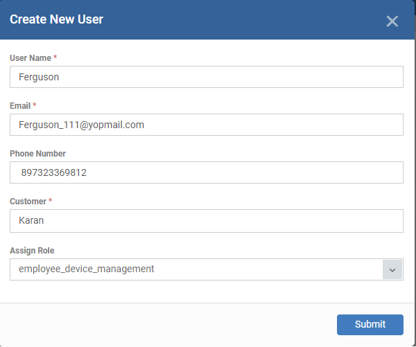Submit the new user form

(x=370, y=324)
